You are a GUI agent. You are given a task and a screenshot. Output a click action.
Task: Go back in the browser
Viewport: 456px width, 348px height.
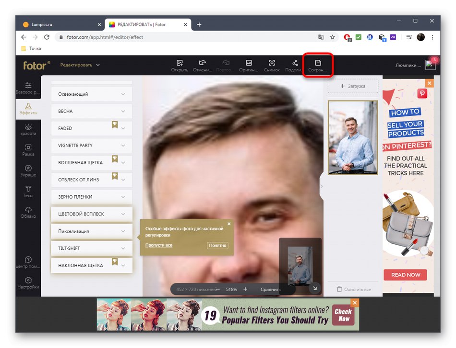[x=24, y=37]
